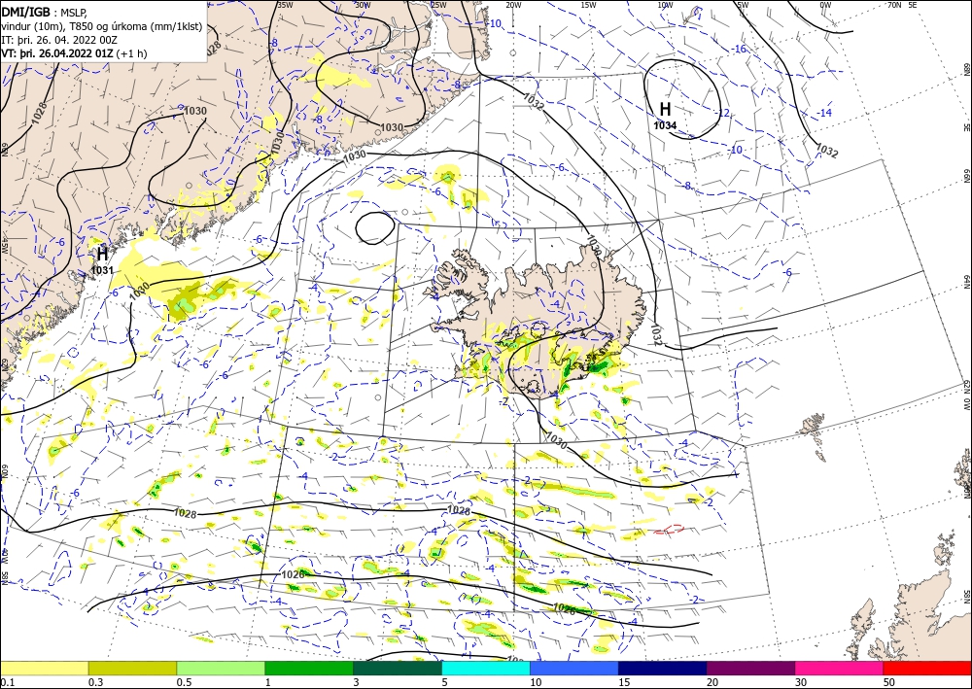The image size is (972, 689).
Task: Click the 70N 5E corner label
Action: coord(902,4)
